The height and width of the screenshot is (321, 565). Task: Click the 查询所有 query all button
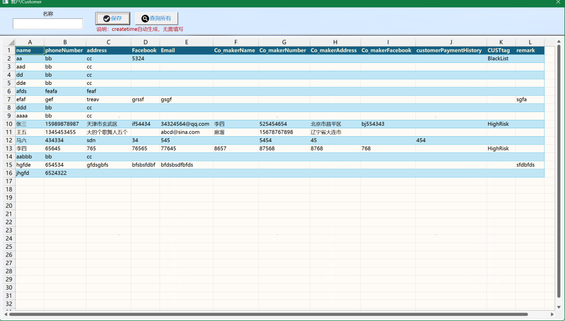(x=156, y=18)
